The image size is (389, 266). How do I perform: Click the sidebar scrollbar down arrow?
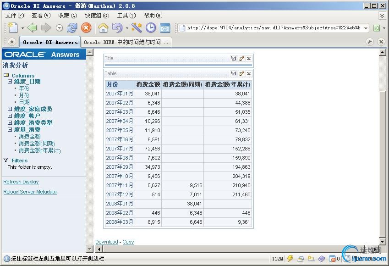tap(90, 249)
